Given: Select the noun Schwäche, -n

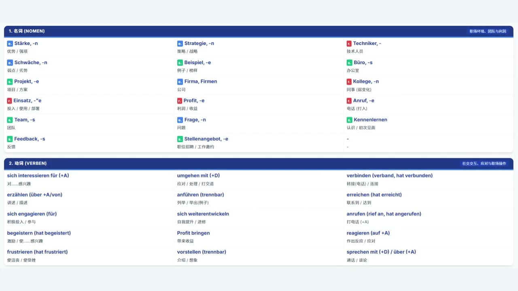Looking at the screenshot, I should [31, 63].
